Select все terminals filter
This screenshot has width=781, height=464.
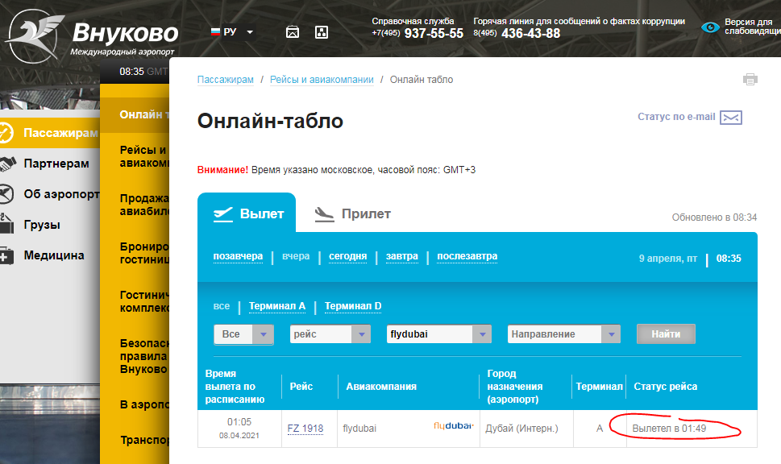[x=222, y=305]
